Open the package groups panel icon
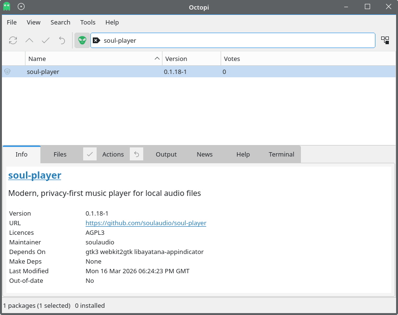The image size is (398, 315). [x=385, y=40]
